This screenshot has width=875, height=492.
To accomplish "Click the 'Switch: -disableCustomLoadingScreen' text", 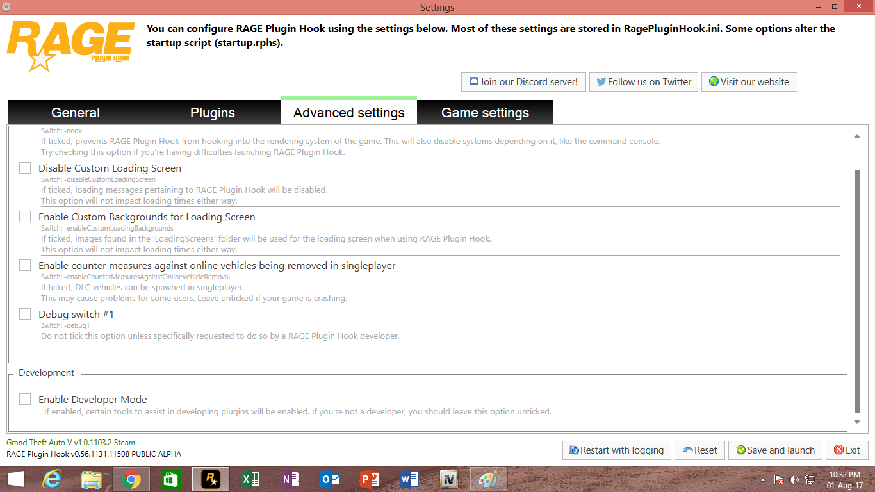I will (98, 179).
